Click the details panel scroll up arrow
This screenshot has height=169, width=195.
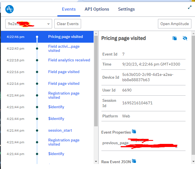pos(193,33)
